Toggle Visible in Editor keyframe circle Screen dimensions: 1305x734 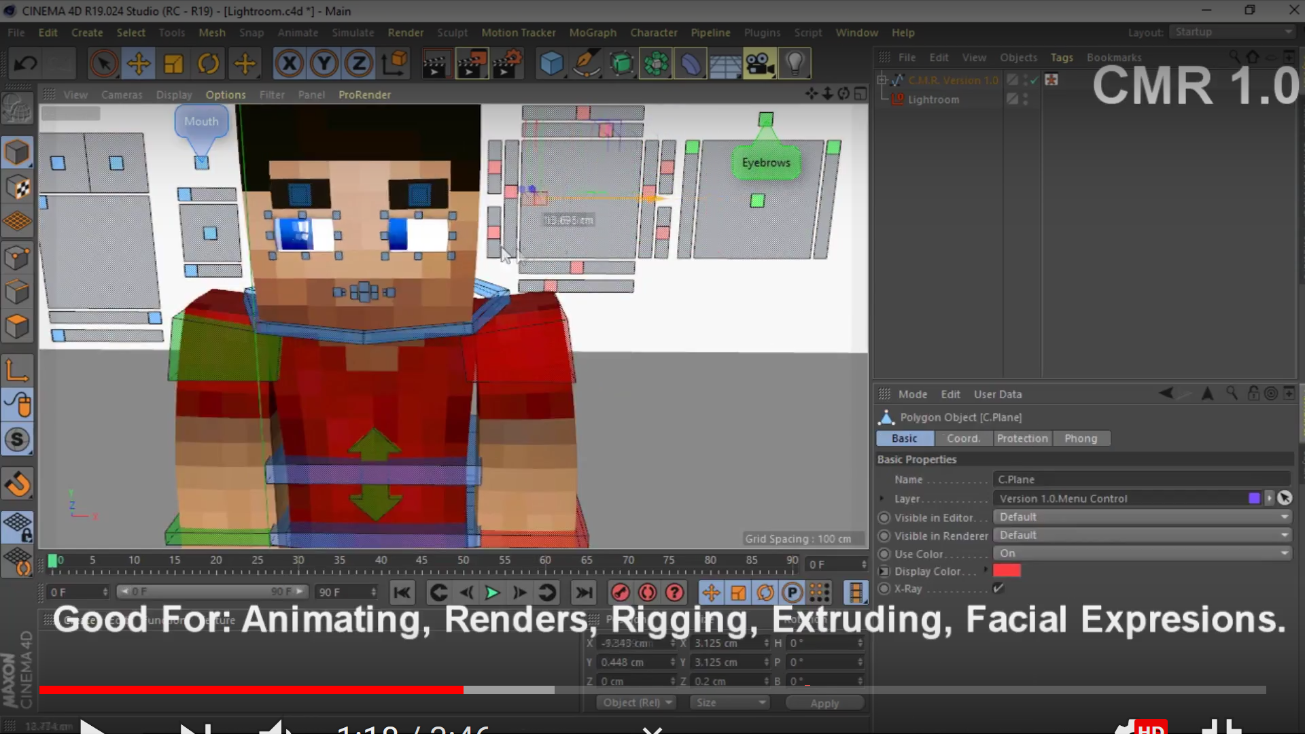point(884,518)
